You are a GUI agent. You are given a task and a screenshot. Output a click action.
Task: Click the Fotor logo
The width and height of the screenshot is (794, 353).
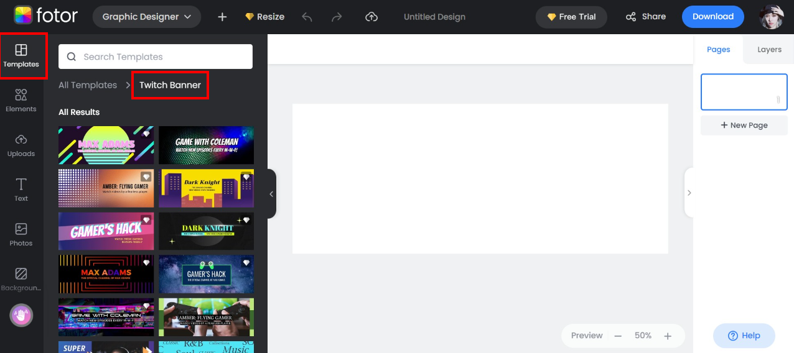click(46, 16)
